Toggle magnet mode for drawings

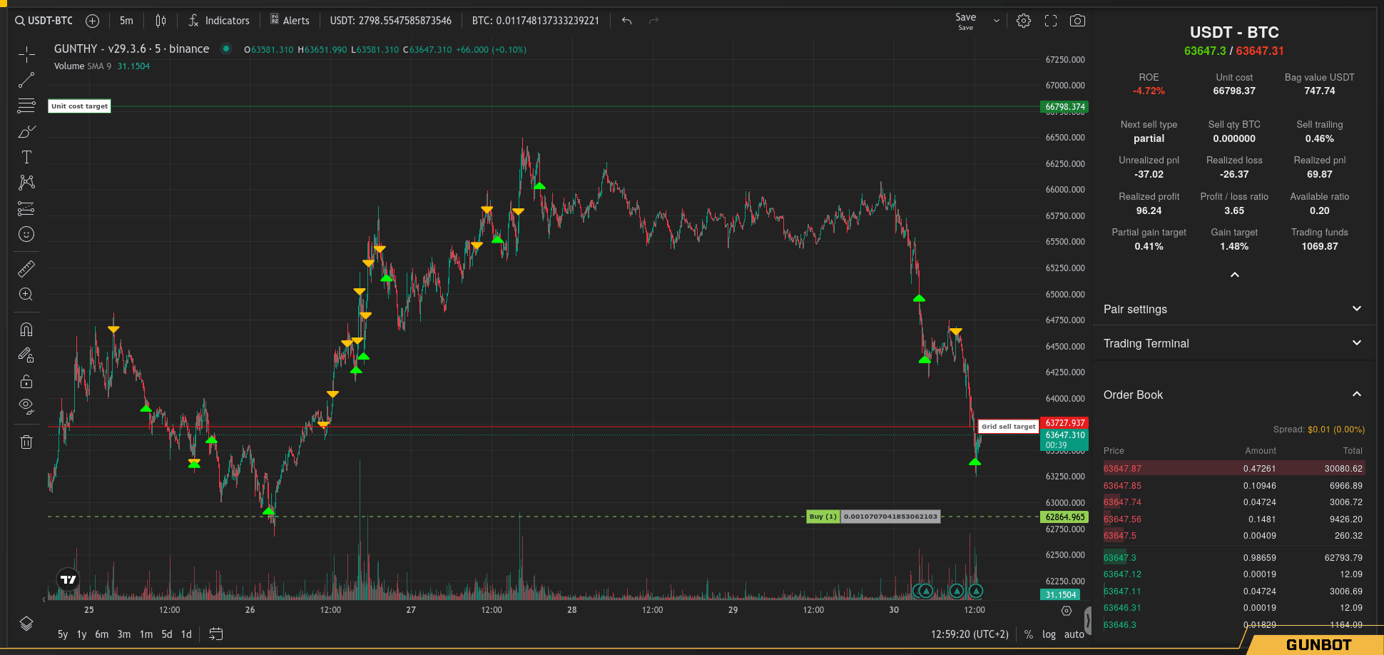click(x=26, y=330)
